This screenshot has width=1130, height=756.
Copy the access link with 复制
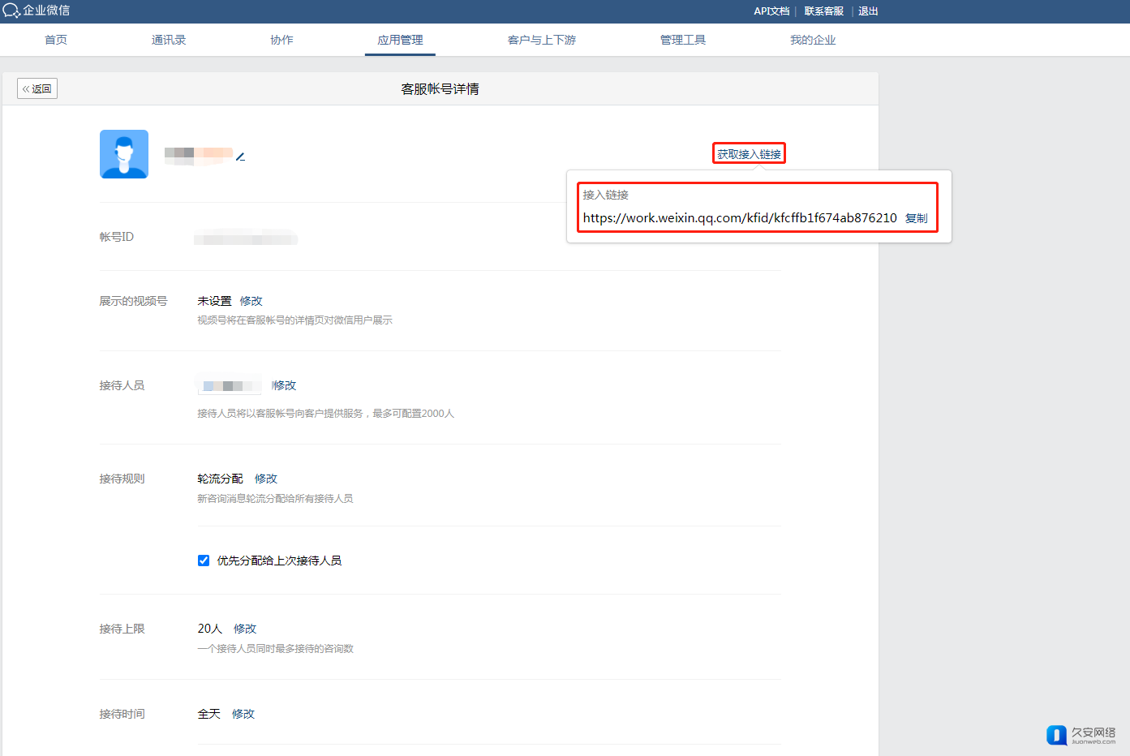tap(916, 218)
